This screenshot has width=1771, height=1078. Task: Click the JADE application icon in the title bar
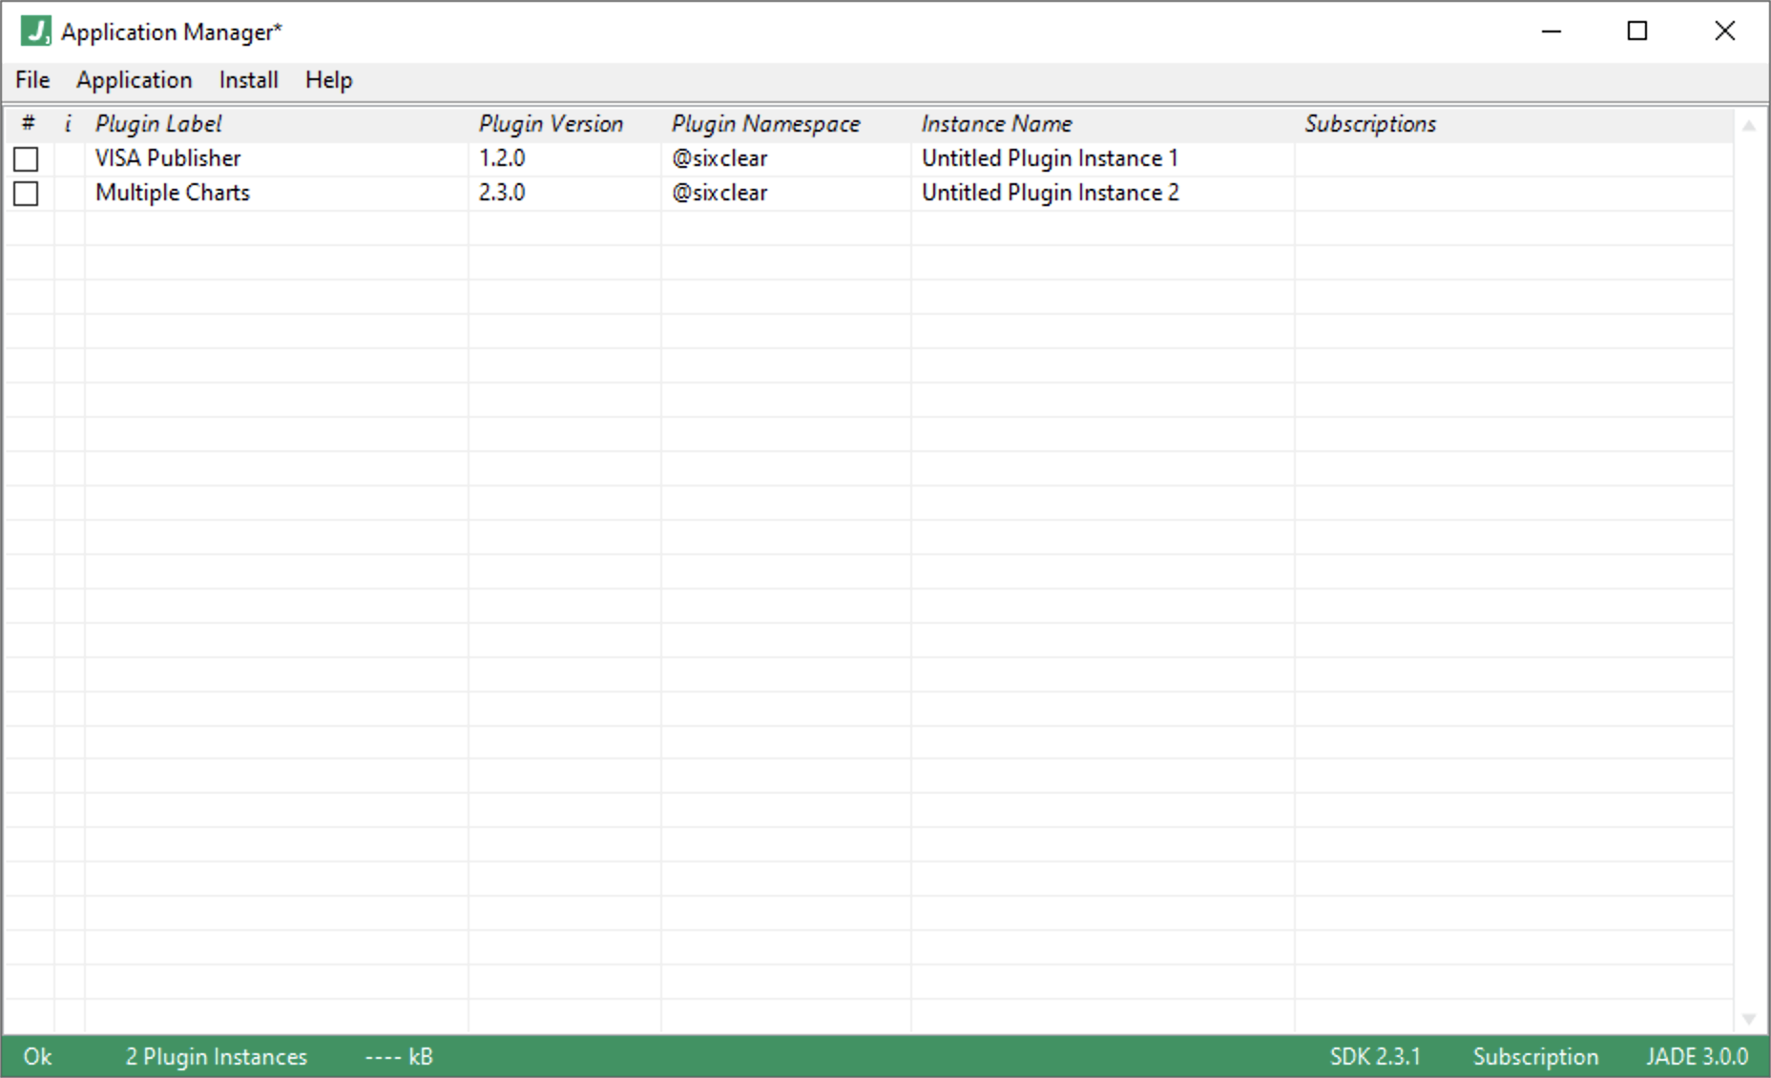pyautogui.click(x=34, y=30)
